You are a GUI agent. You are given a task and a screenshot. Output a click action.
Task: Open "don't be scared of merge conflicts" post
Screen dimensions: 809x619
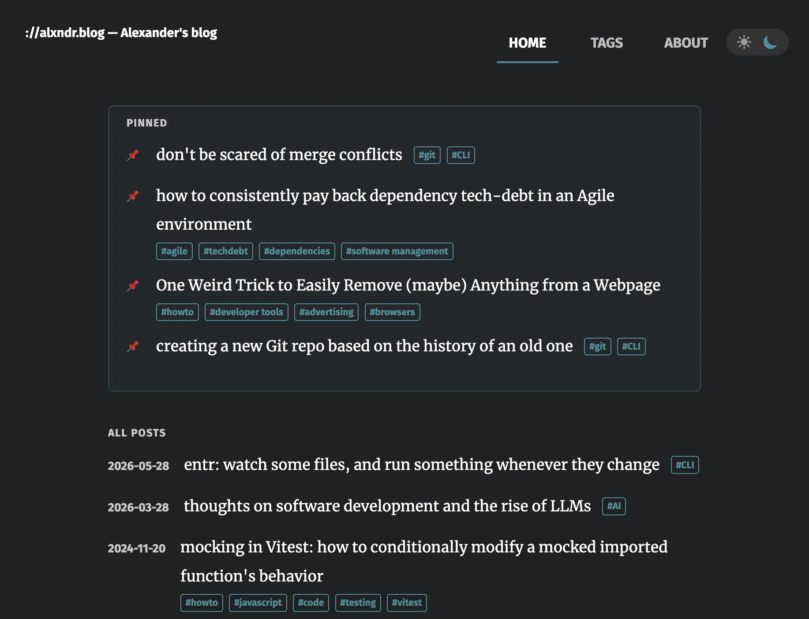(279, 155)
